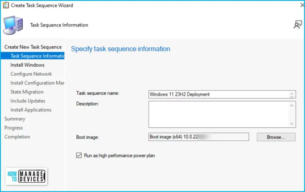Open Create New Task Sequence step
Viewport: 305px width, 192px height.
click(x=33, y=47)
